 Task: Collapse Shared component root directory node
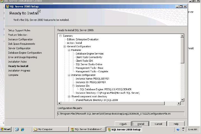(69, 96)
